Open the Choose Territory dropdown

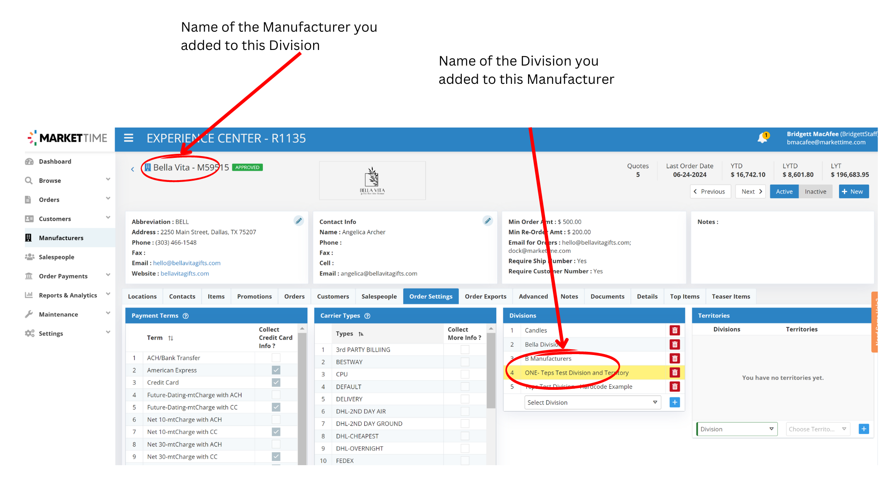click(x=818, y=429)
